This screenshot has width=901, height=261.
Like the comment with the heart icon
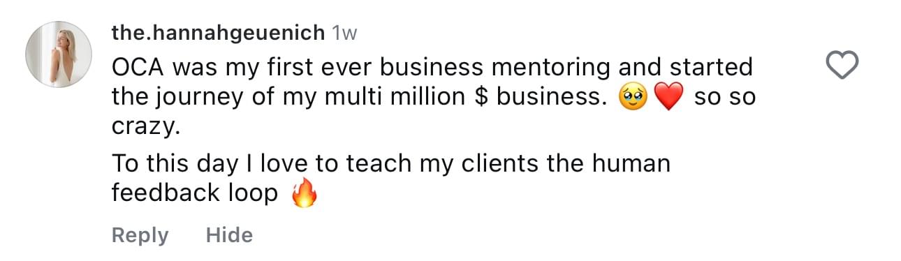click(x=842, y=66)
